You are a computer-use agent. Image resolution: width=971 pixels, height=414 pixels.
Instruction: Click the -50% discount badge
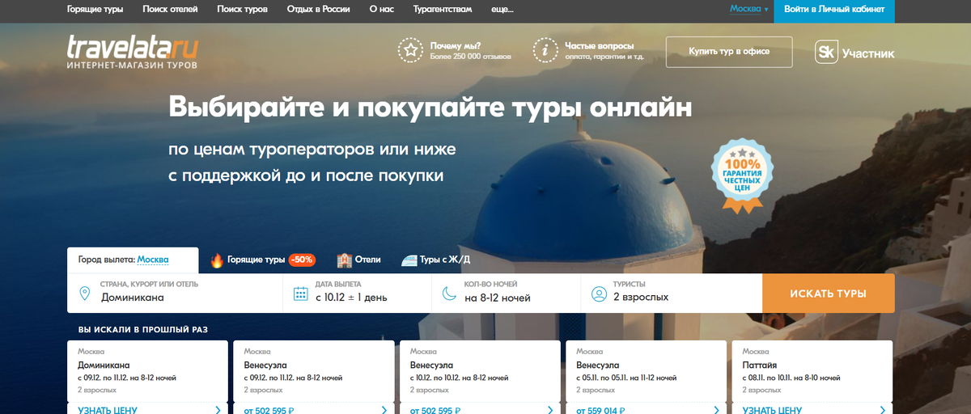(x=302, y=260)
